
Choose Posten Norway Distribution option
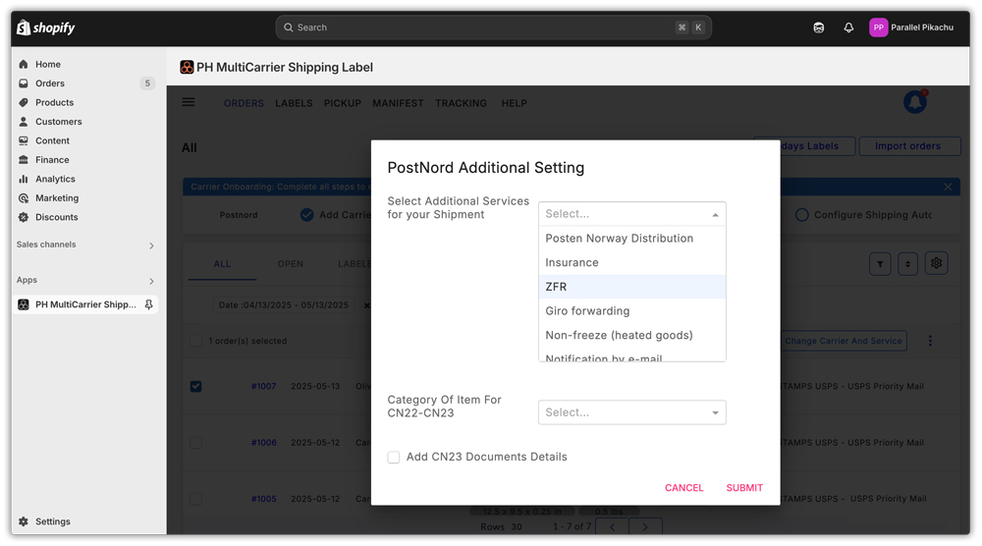631,239
